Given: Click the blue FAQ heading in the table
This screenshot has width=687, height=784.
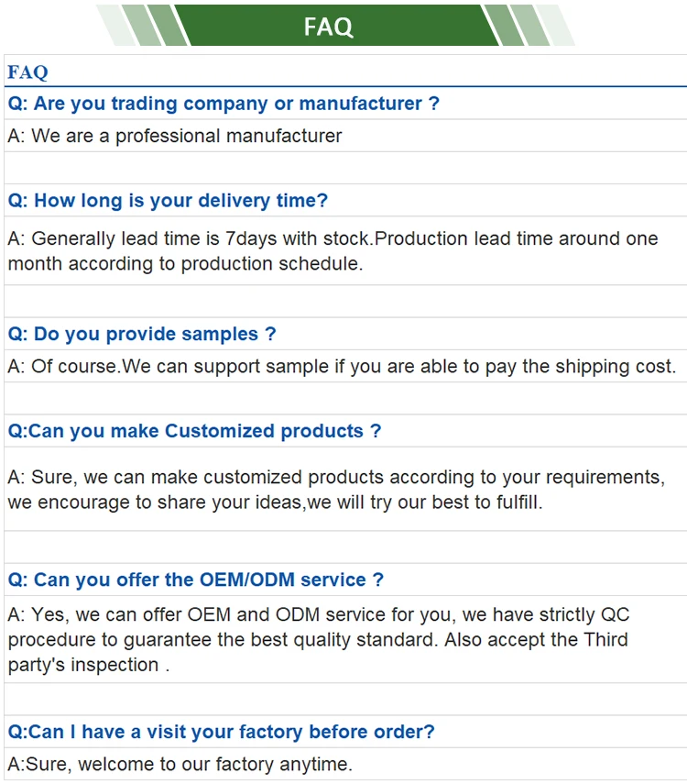Looking at the screenshot, I should pos(27,72).
